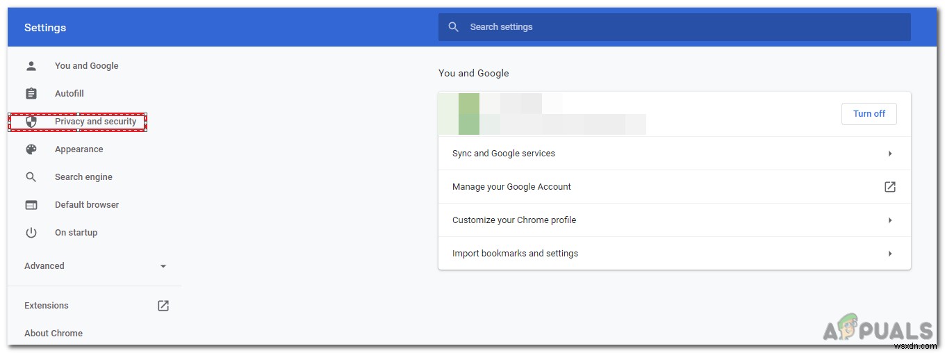Click the shield icon for Privacy and security
This screenshot has height=353, width=945.
(31, 122)
